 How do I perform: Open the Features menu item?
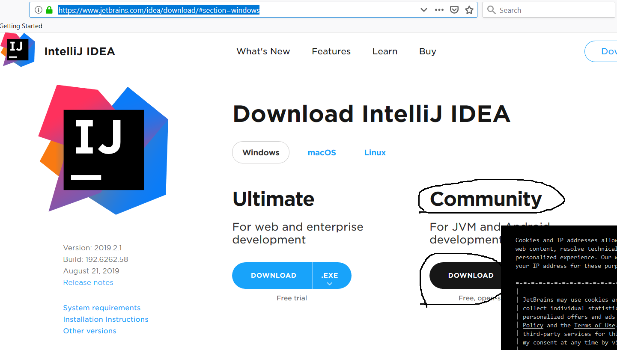pos(331,51)
